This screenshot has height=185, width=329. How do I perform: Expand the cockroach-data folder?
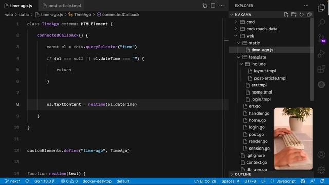(262, 29)
